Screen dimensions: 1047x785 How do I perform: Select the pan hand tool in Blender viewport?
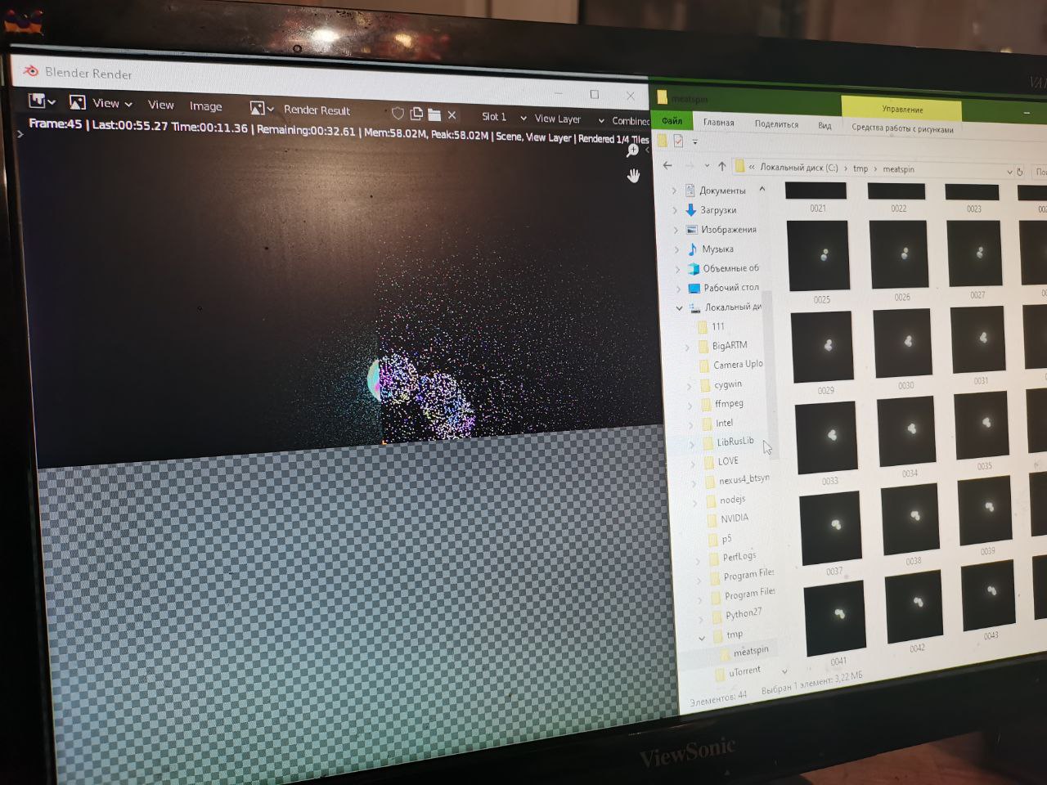(x=633, y=175)
